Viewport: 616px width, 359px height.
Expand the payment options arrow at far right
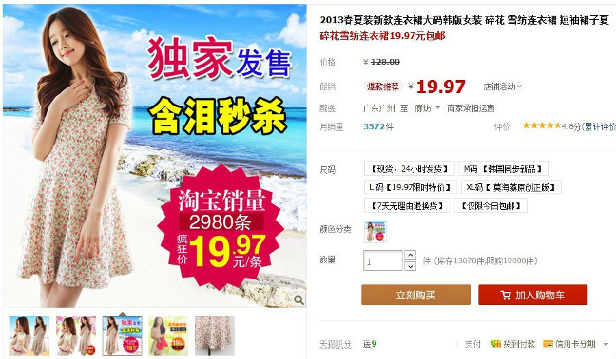click(606, 345)
